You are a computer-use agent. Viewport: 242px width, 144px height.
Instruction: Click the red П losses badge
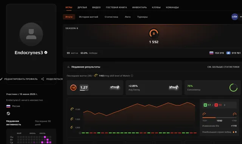point(216,105)
